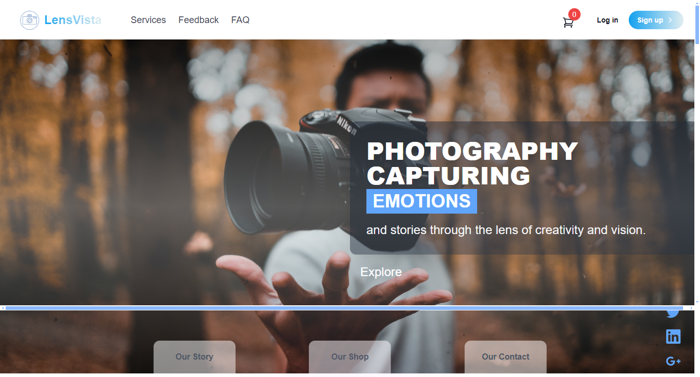Click the partially hidden Twitter bird icon

click(673, 313)
